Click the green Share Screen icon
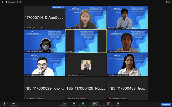 point(83,103)
